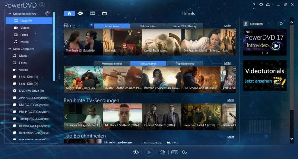Select the Top Bewertung tab
This screenshot has width=298, height=159.
click(185, 63)
